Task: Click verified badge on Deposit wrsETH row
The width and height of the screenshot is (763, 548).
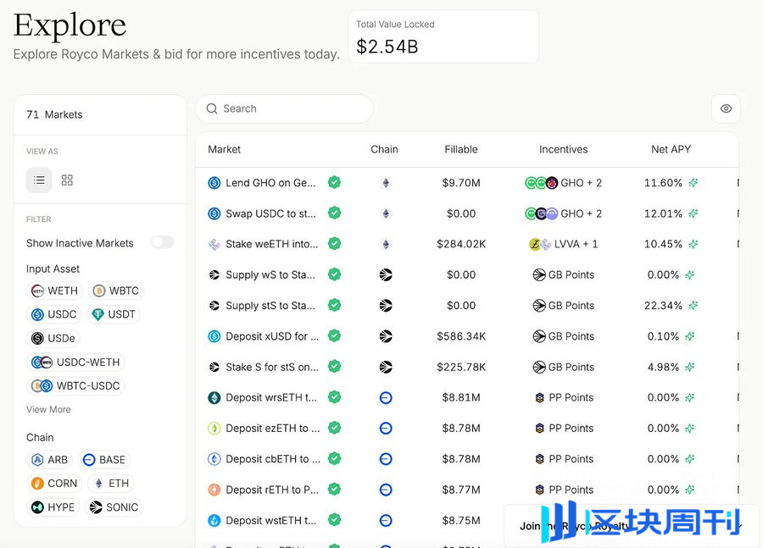Action: (334, 397)
